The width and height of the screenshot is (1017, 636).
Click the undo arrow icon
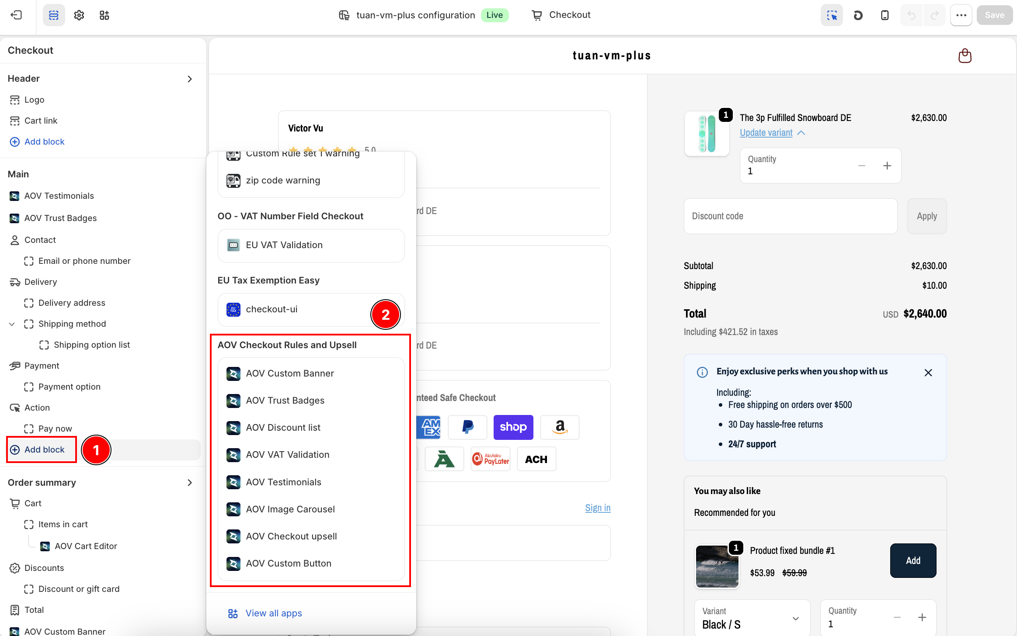pos(912,15)
